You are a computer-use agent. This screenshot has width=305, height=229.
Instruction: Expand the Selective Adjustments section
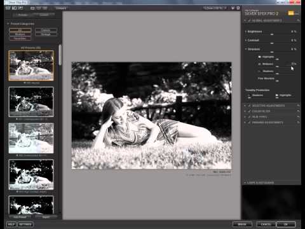tap(245, 106)
